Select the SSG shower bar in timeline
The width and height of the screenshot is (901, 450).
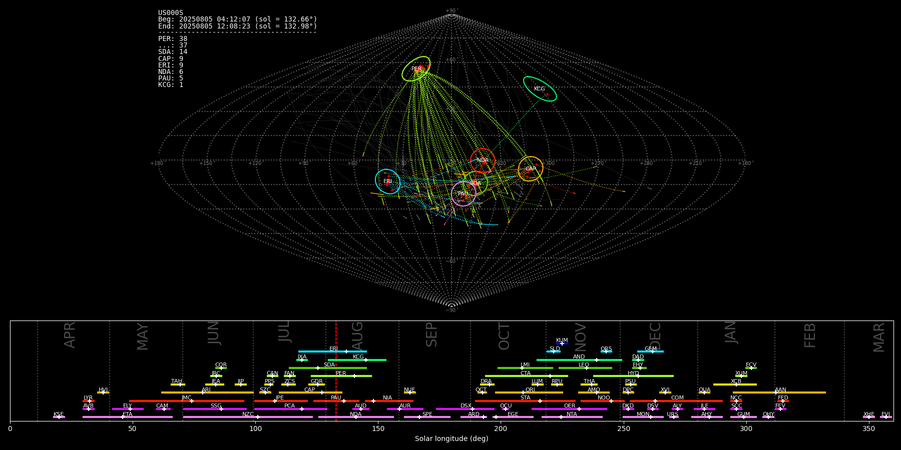(x=215, y=409)
